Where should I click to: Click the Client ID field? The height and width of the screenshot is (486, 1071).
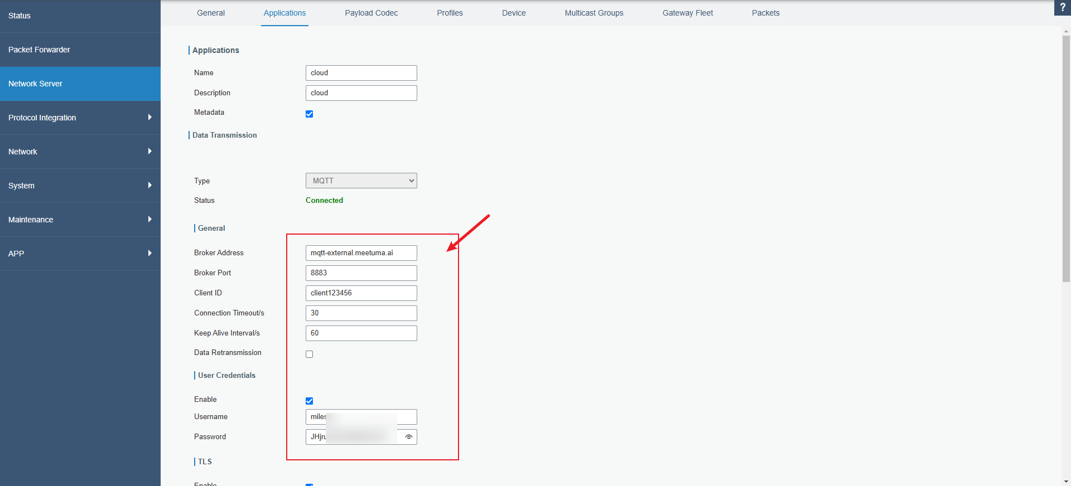[x=361, y=293]
